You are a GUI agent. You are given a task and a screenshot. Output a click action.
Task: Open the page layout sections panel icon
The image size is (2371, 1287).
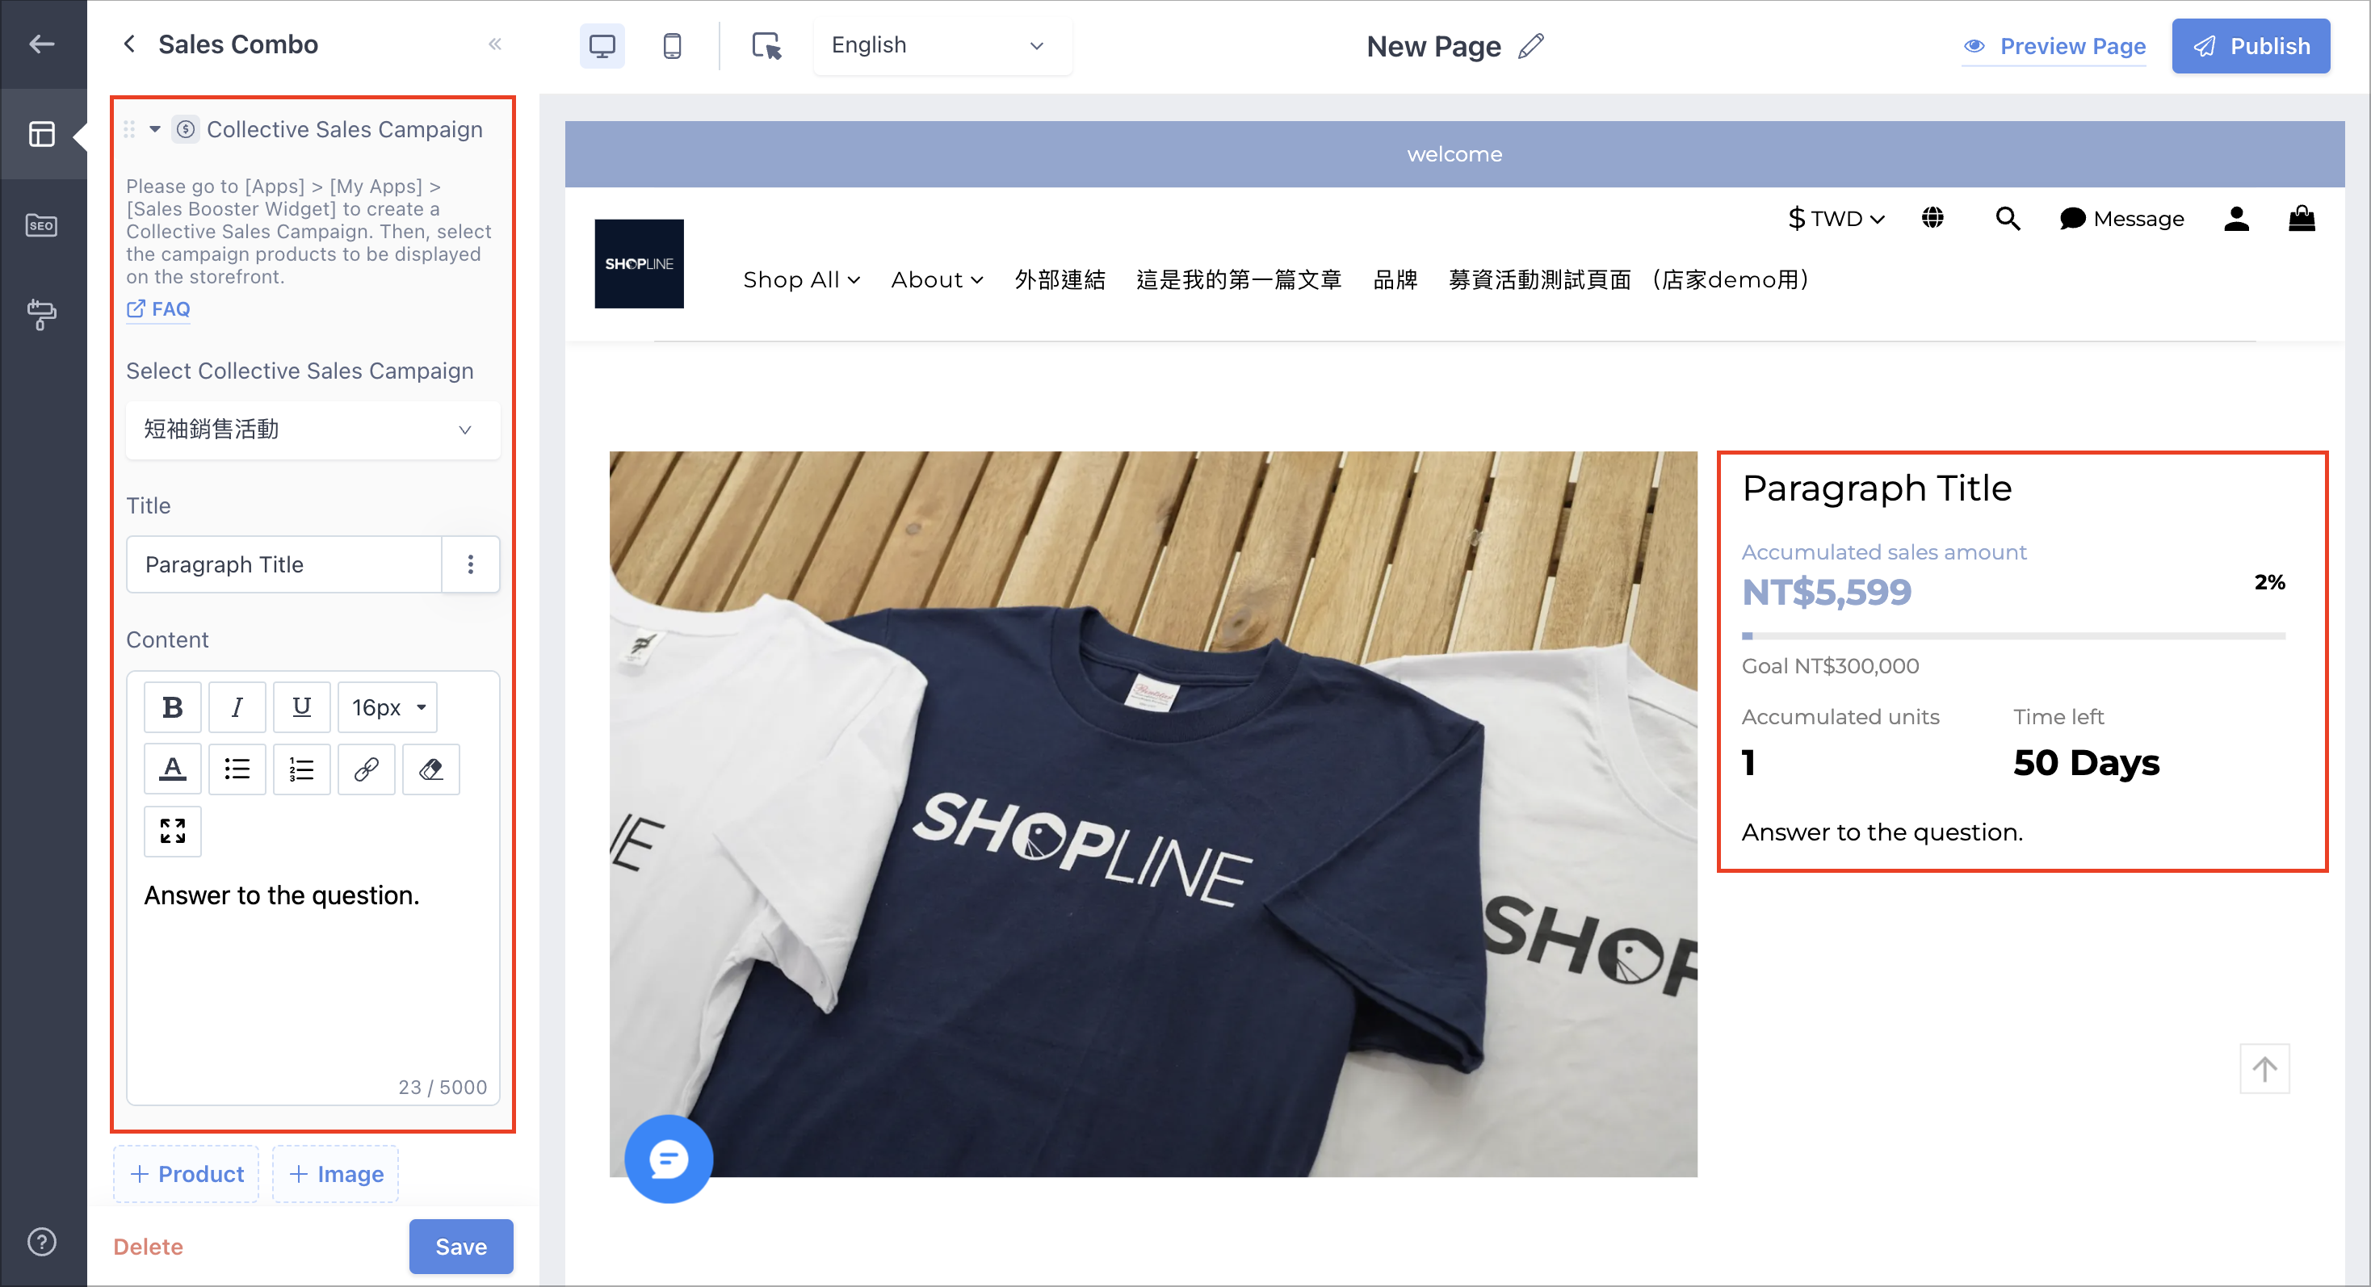click(x=41, y=134)
